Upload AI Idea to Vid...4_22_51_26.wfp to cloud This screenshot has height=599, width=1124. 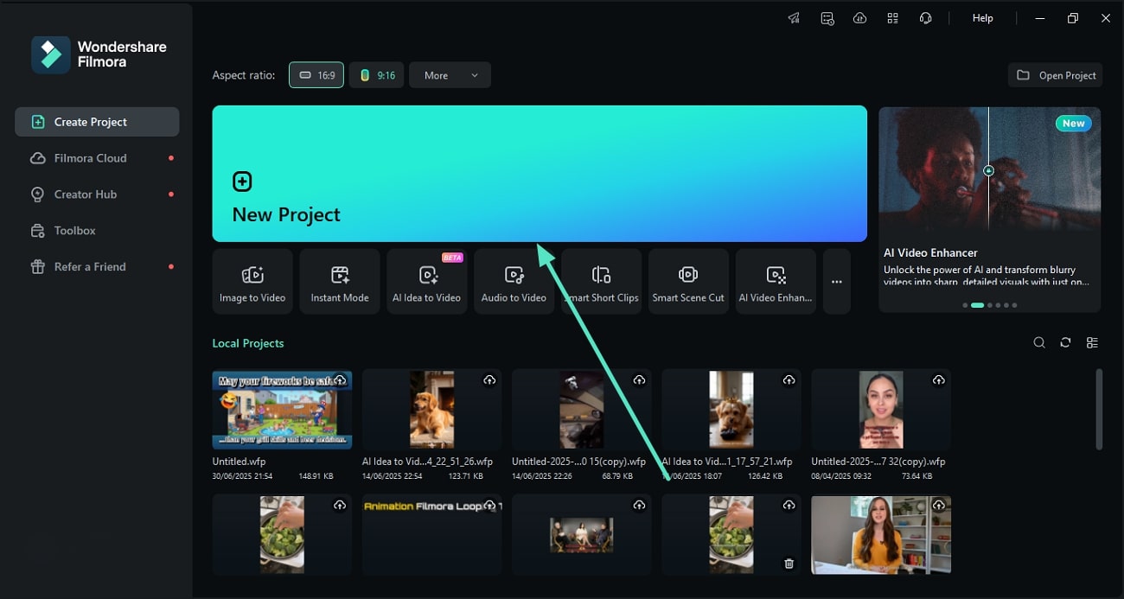[x=489, y=380]
